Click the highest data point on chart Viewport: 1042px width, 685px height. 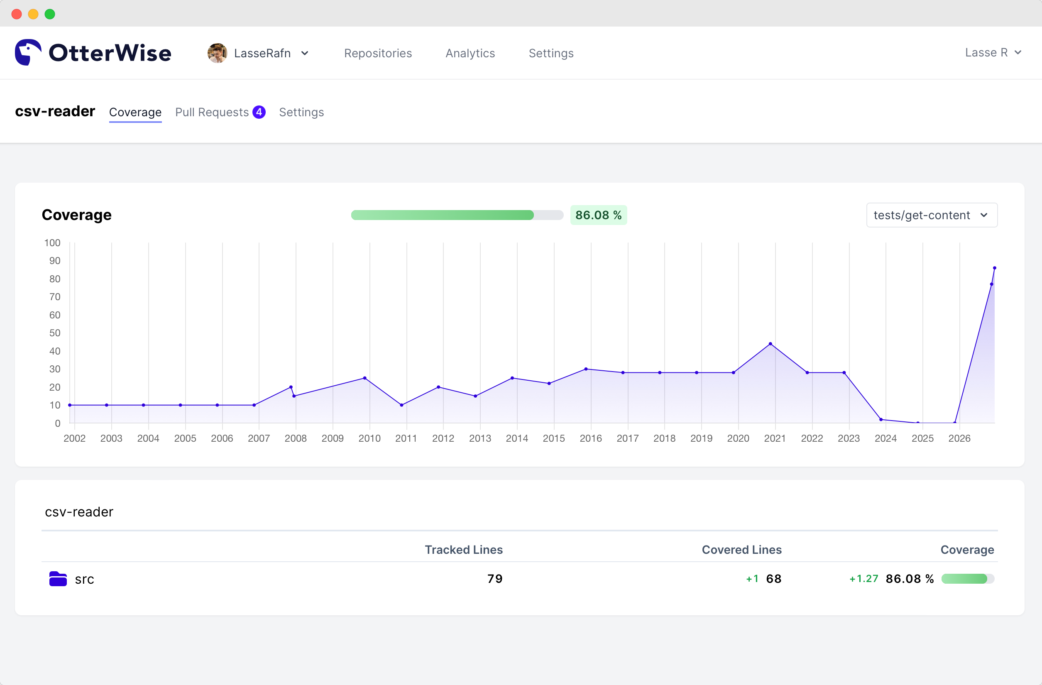[994, 268]
